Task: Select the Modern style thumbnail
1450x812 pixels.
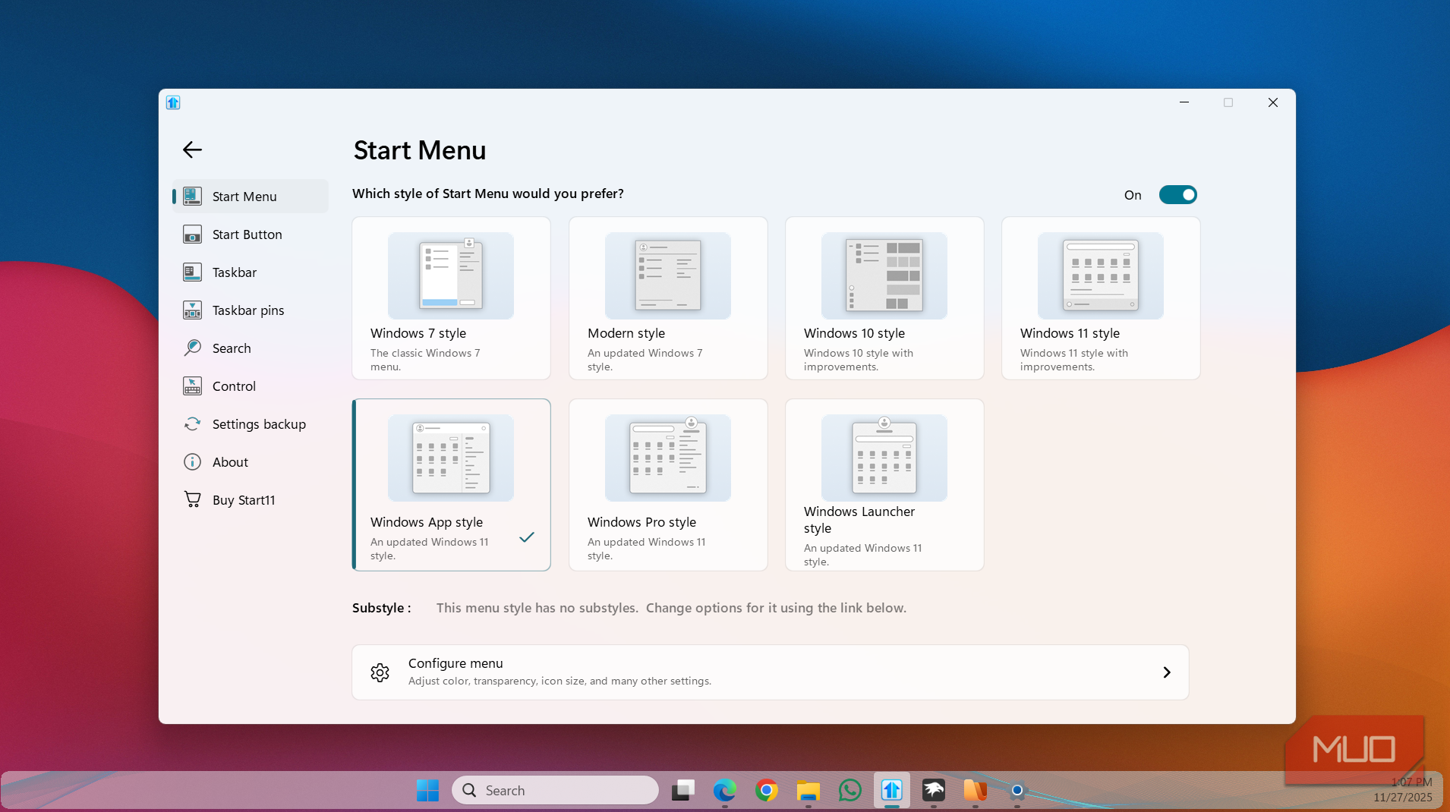Action: point(668,275)
